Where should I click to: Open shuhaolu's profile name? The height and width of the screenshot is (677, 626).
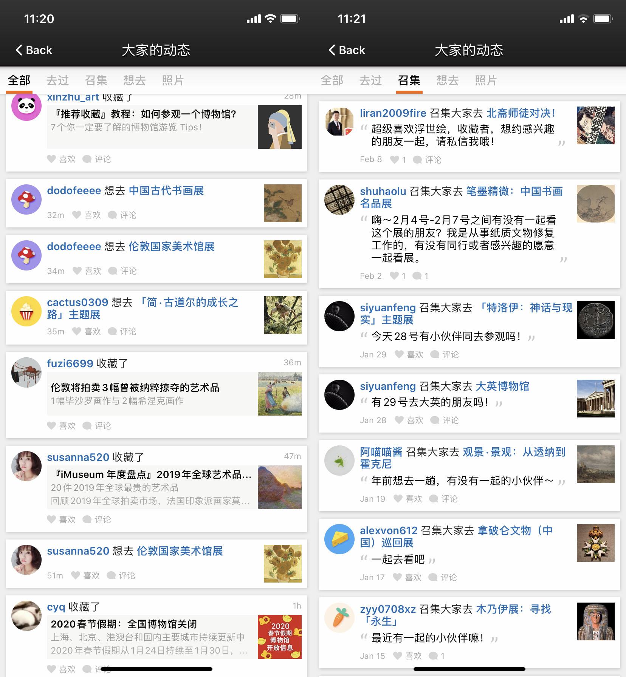click(383, 191)
